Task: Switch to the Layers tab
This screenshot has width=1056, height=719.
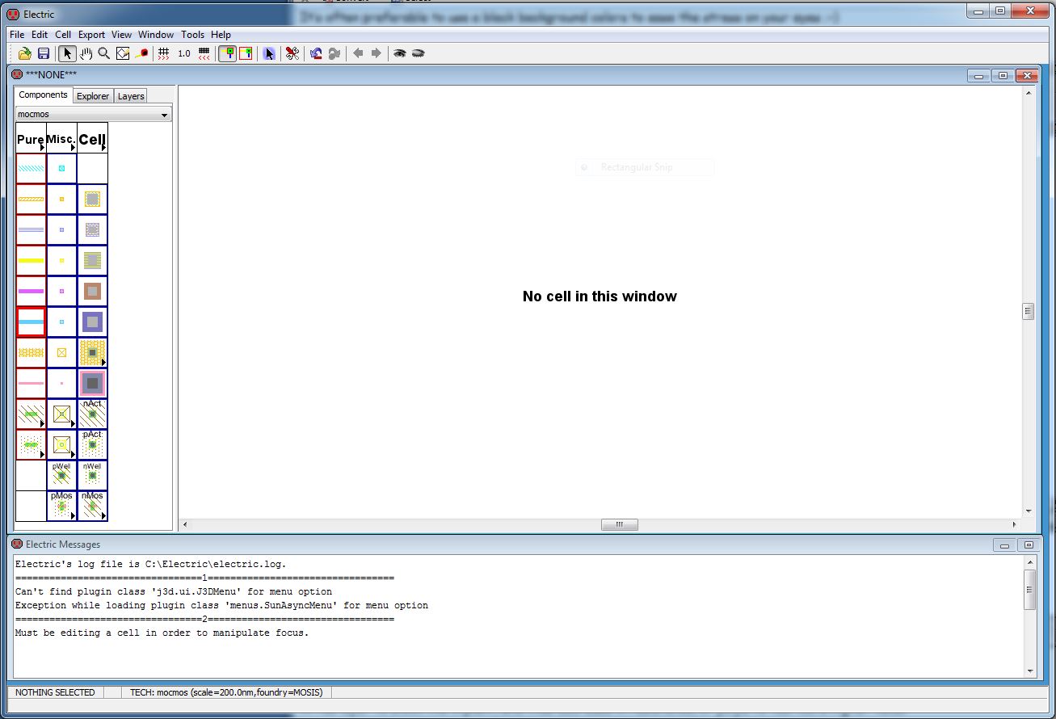Action: [131, 96]
